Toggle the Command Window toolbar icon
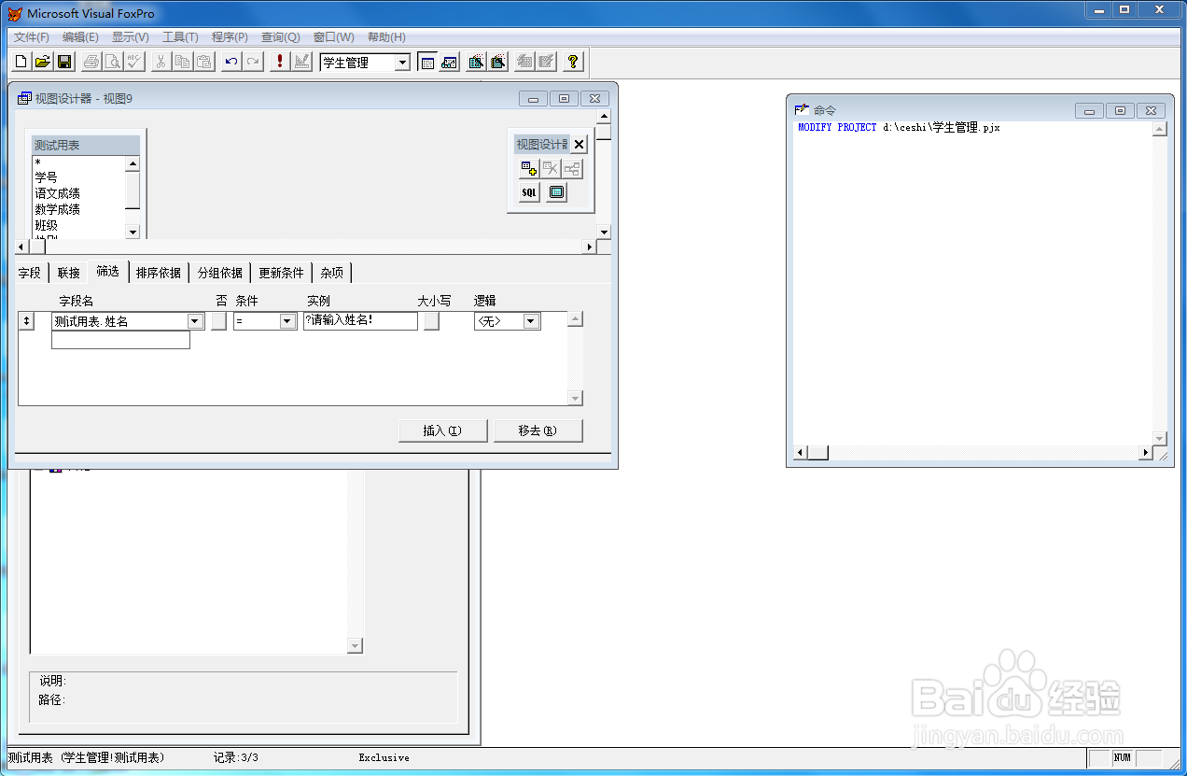 point(427,63)
